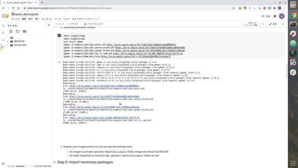Viewport: 298px width, 168px height.
Task: Open the table of contents sidebar icon
Action: [x=3, y=26]
